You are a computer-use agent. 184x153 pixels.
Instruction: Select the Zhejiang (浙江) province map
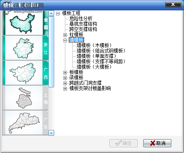tap(26, 48)
